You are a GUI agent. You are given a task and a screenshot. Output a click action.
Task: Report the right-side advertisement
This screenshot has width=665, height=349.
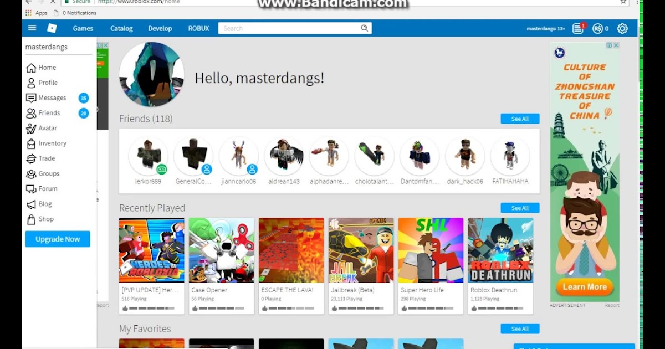(612, 305)
